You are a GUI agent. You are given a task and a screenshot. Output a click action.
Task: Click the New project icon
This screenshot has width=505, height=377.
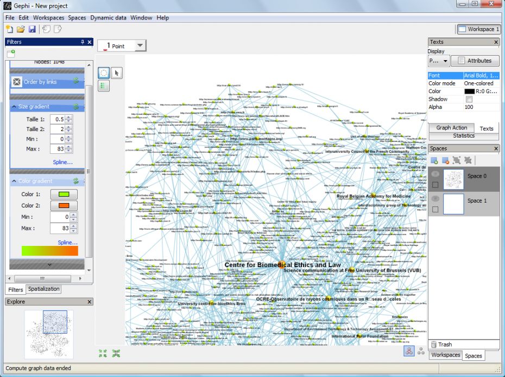tap(9, 29)
